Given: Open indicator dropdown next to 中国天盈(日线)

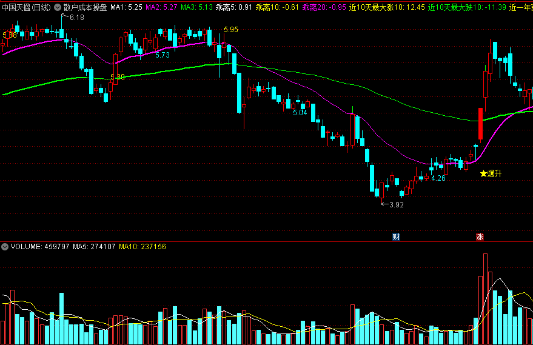Looking at the screenshot, I should tap(58, 7).
